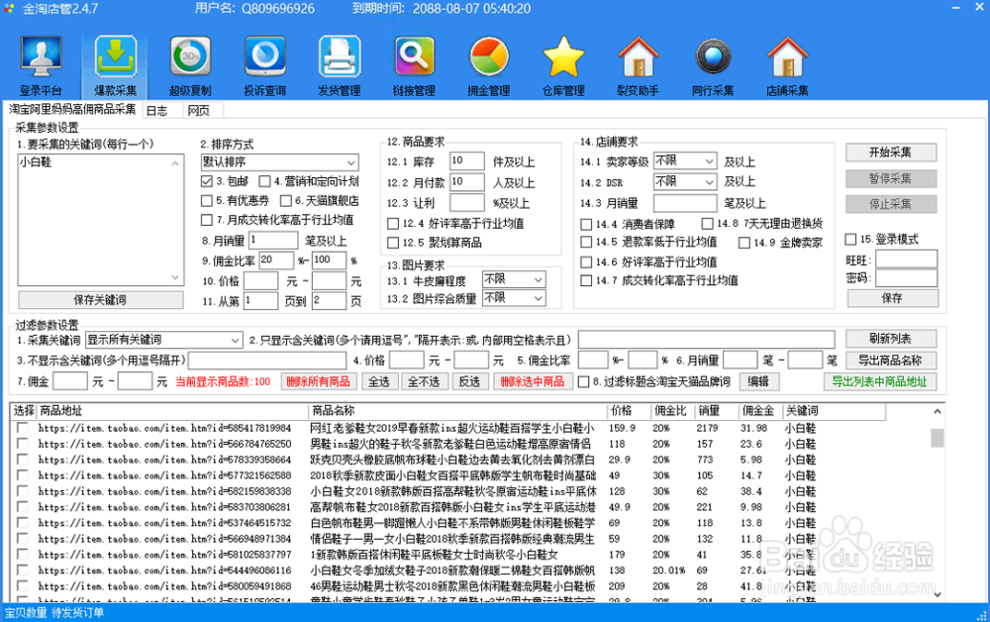Uncheck the 3. 包邮 checkbox
This screenshot has height=622, width=990.
pyautogui.click(x=207, y=181)
